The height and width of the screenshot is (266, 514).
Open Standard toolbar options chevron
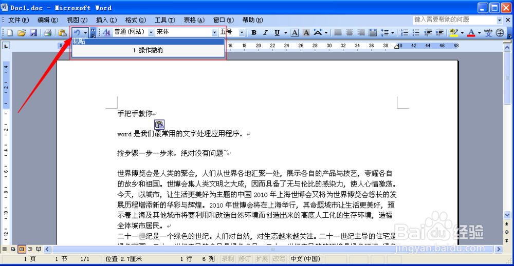click(93, 33)
